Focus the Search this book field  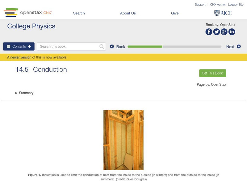click(71, 46)
